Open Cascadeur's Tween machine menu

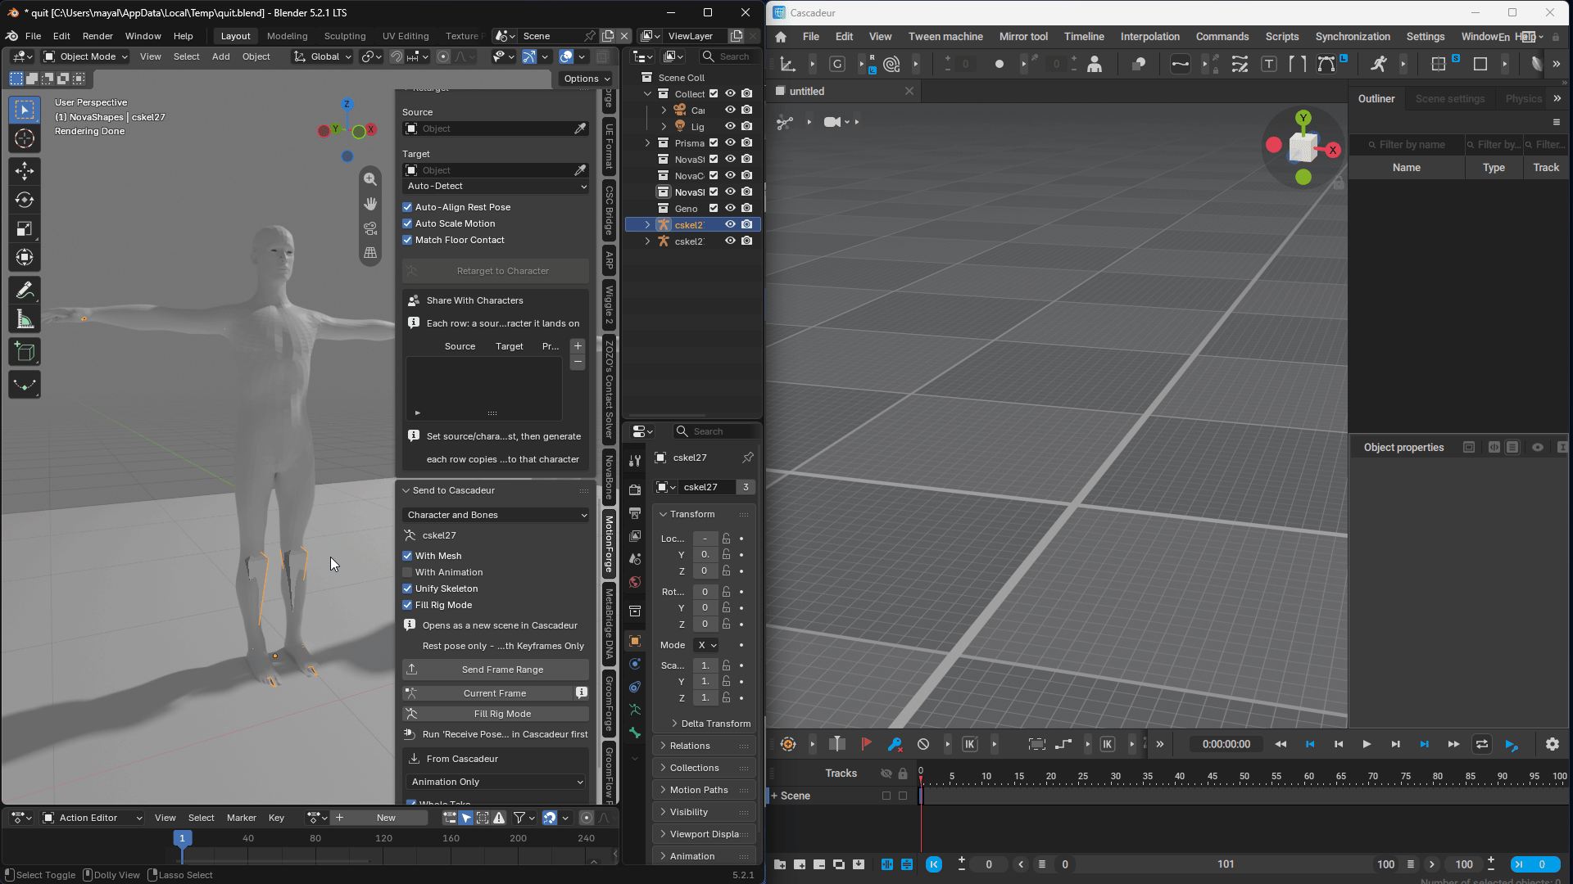pyautogui.click(x=945, y=37)
